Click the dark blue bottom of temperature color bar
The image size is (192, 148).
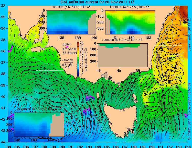click(x=78, y=75)
